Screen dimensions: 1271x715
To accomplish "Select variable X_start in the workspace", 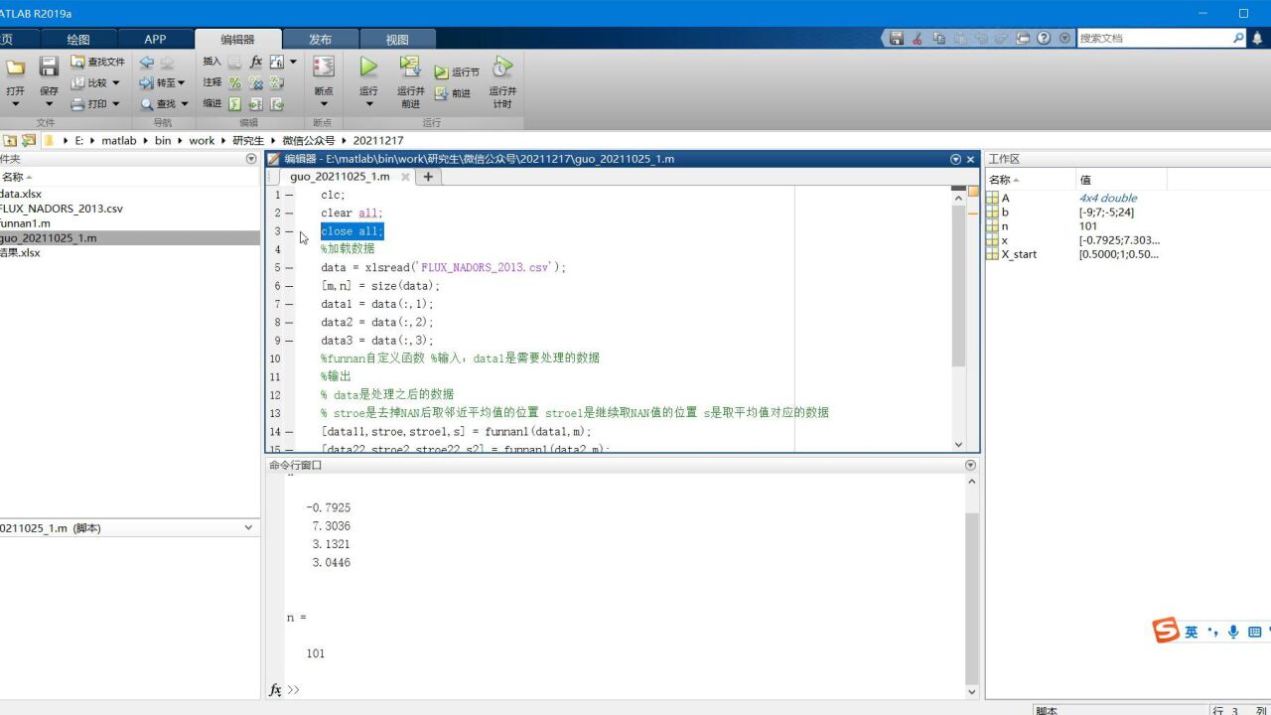I will point(1019,254).
